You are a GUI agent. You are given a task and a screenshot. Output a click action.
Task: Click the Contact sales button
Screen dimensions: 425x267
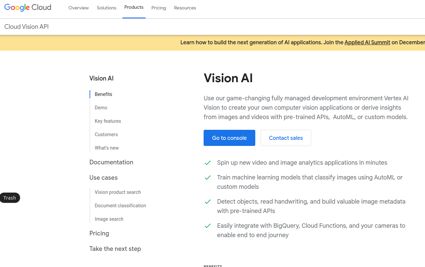pos(286,138)
